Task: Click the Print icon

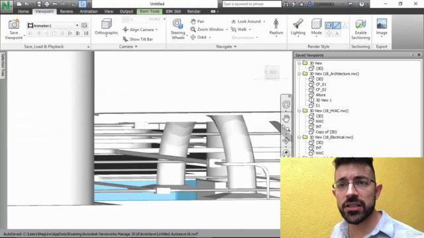Action: pyautogui.click(x=47, y=4)
